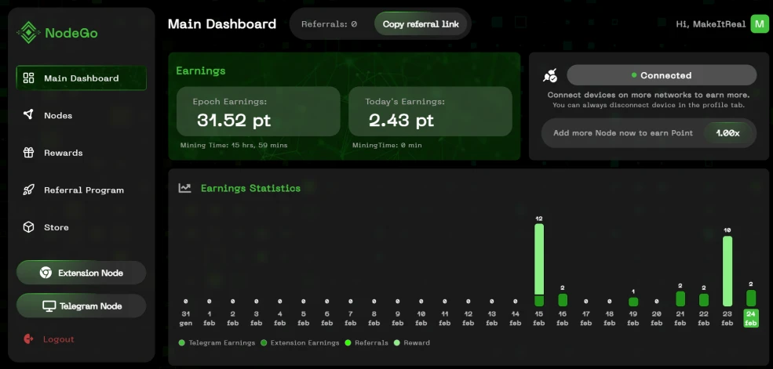
Task: Click the NodeGo diamond logo icon
Action: click(x=28, y=32)
